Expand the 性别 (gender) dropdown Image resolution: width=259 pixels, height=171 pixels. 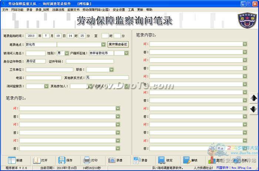point(67,53)
